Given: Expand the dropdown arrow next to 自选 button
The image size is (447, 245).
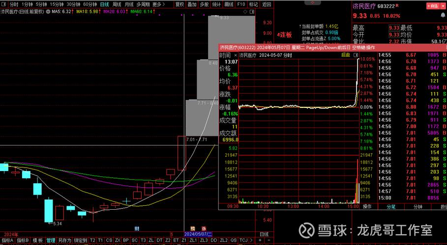Looking at the screenshot, I should tap(443, 6).
